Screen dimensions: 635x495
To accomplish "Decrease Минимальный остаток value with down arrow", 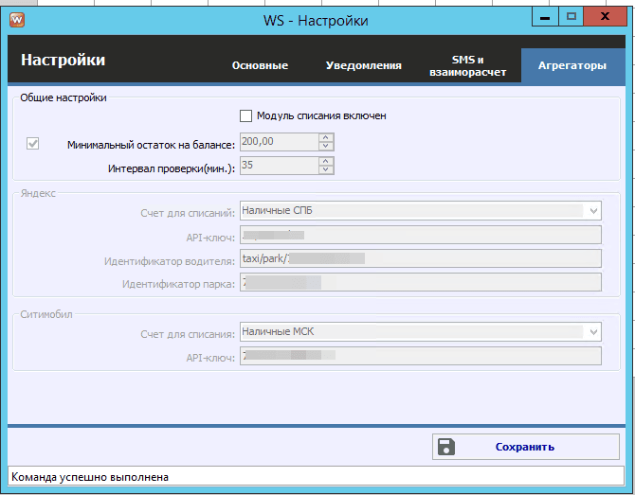I will click(326, 147).
